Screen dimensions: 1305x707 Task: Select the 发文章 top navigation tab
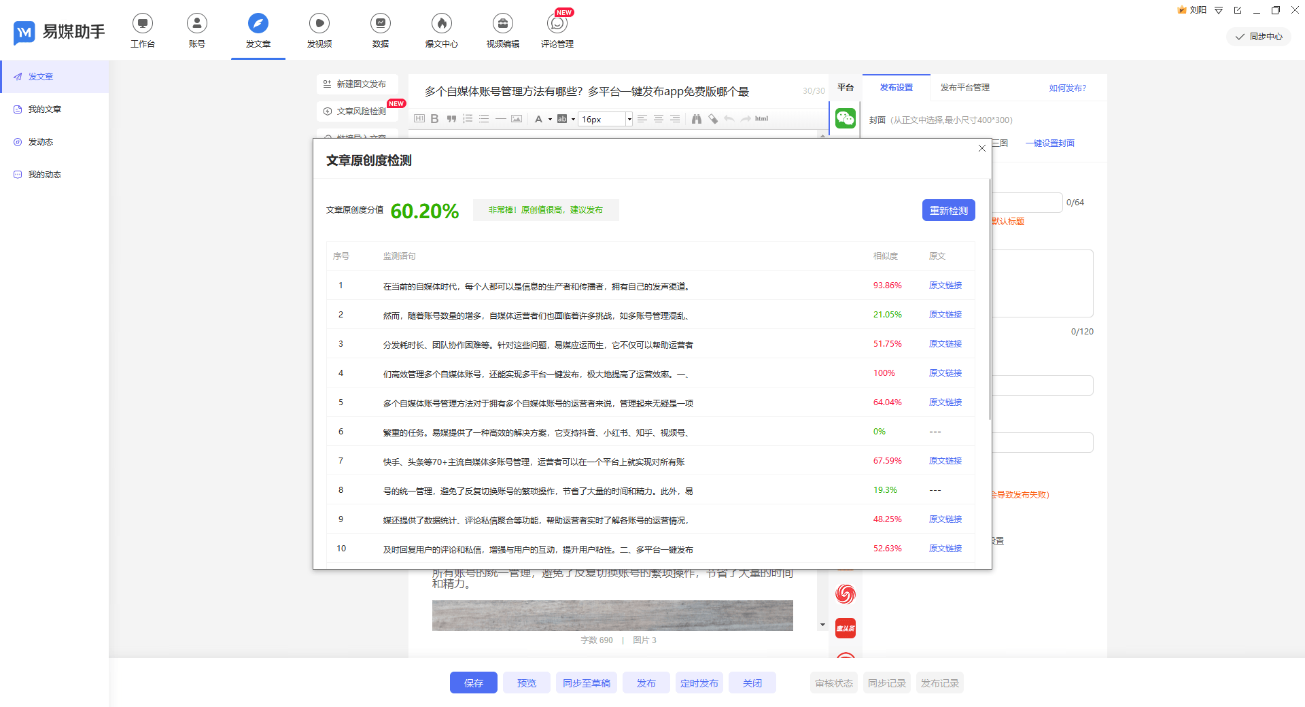pyautogui.click(x=258, y=31)
